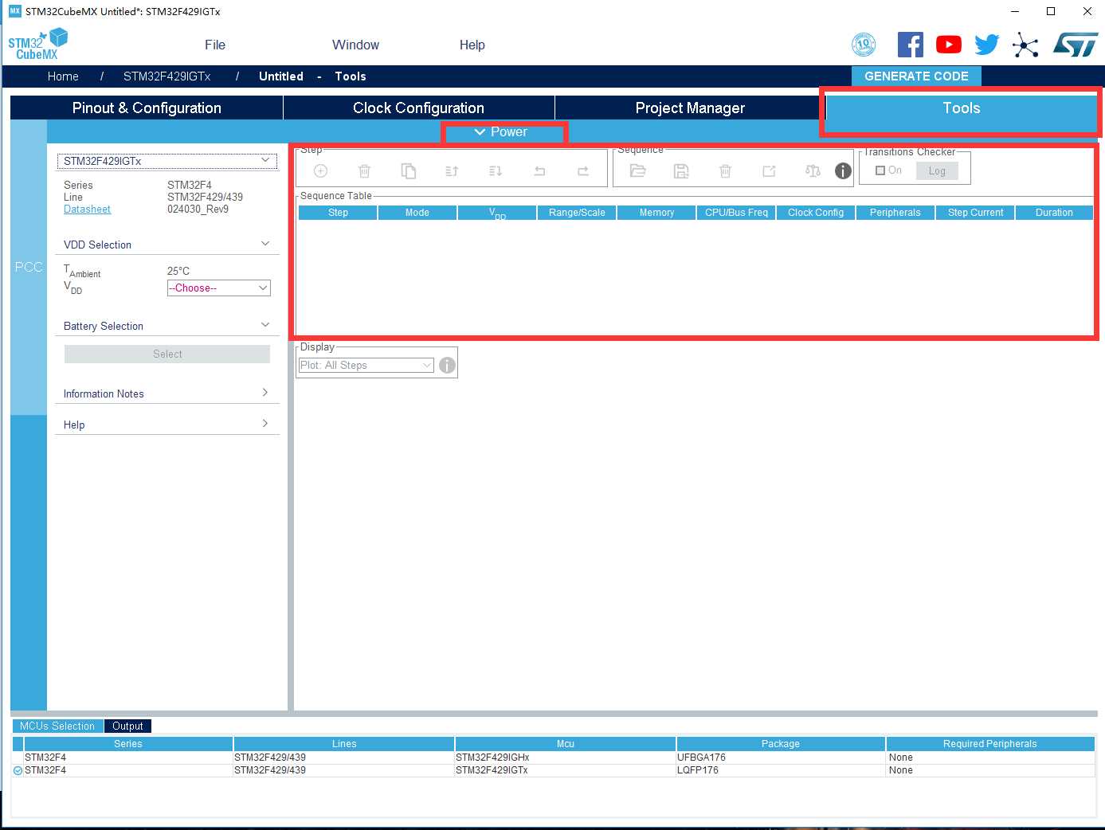Expand the Information Notes section

(x=265, y=393)
